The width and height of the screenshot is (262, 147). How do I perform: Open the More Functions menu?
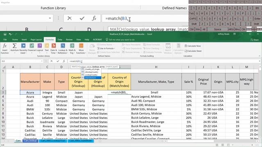click(81, 49)
